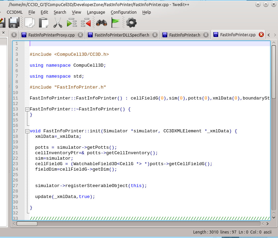Switch to the FastInfoPrinterProxy.cpp tab
The image size is (278, 238).
[51, 35]
